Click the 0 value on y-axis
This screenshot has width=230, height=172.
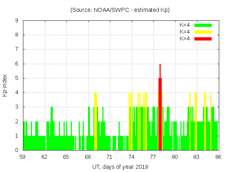pos(17,150)
